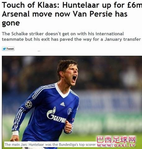
Task: Click the word 'gone' in the headline
Action: point(11,23)
